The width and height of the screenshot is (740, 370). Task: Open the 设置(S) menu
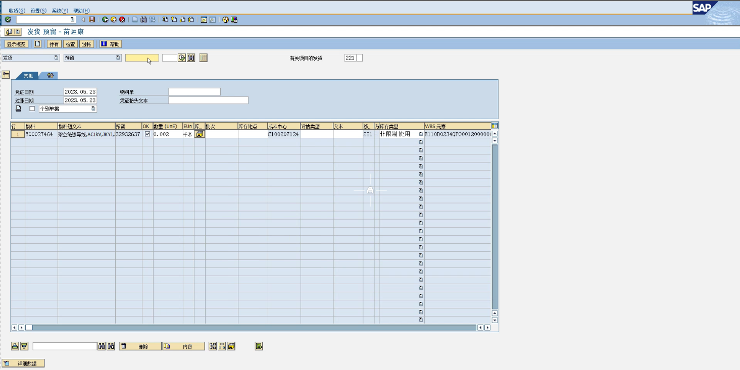[38, 11]
